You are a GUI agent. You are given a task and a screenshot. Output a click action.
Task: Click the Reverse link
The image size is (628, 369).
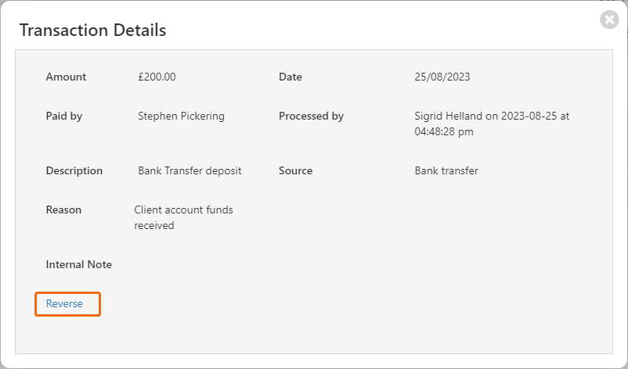click(x=64, y=304)
